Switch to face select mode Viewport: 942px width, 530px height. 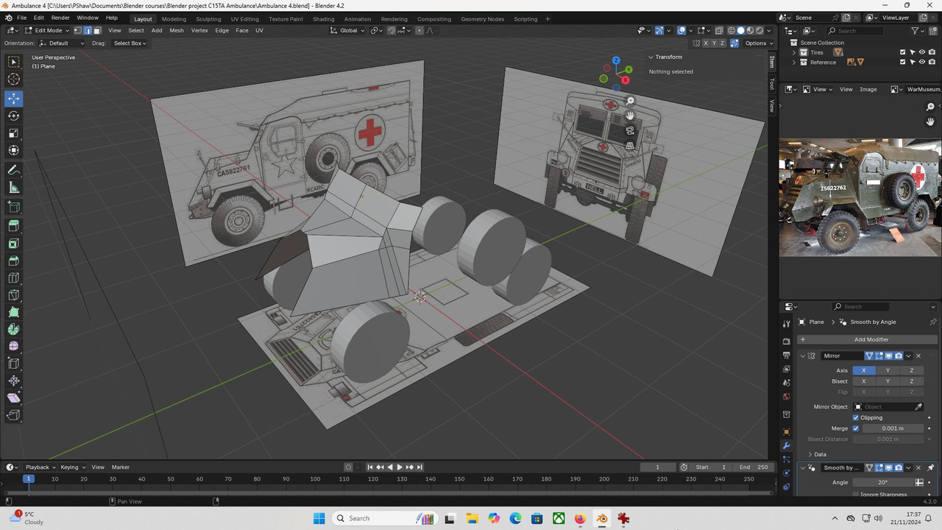(x=97, y=31)
